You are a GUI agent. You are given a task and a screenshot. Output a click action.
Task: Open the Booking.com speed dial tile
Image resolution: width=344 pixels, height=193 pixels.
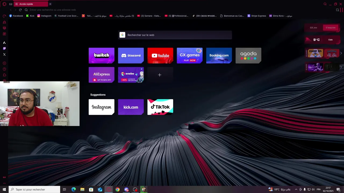(x=219, y=55)
